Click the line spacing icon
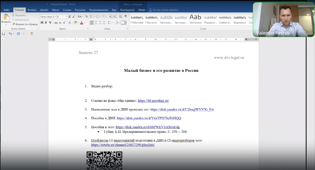 coord(110,23)
